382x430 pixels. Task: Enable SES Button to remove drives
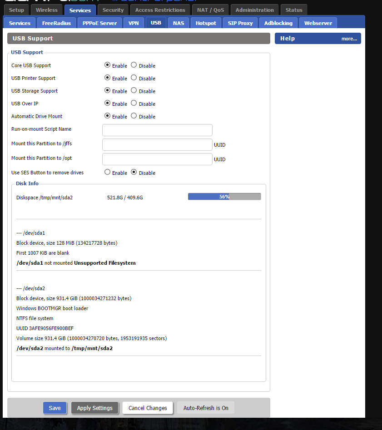[107, 173]
